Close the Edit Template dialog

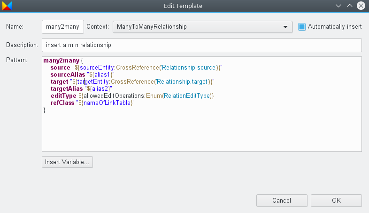(x=361, y=6)
